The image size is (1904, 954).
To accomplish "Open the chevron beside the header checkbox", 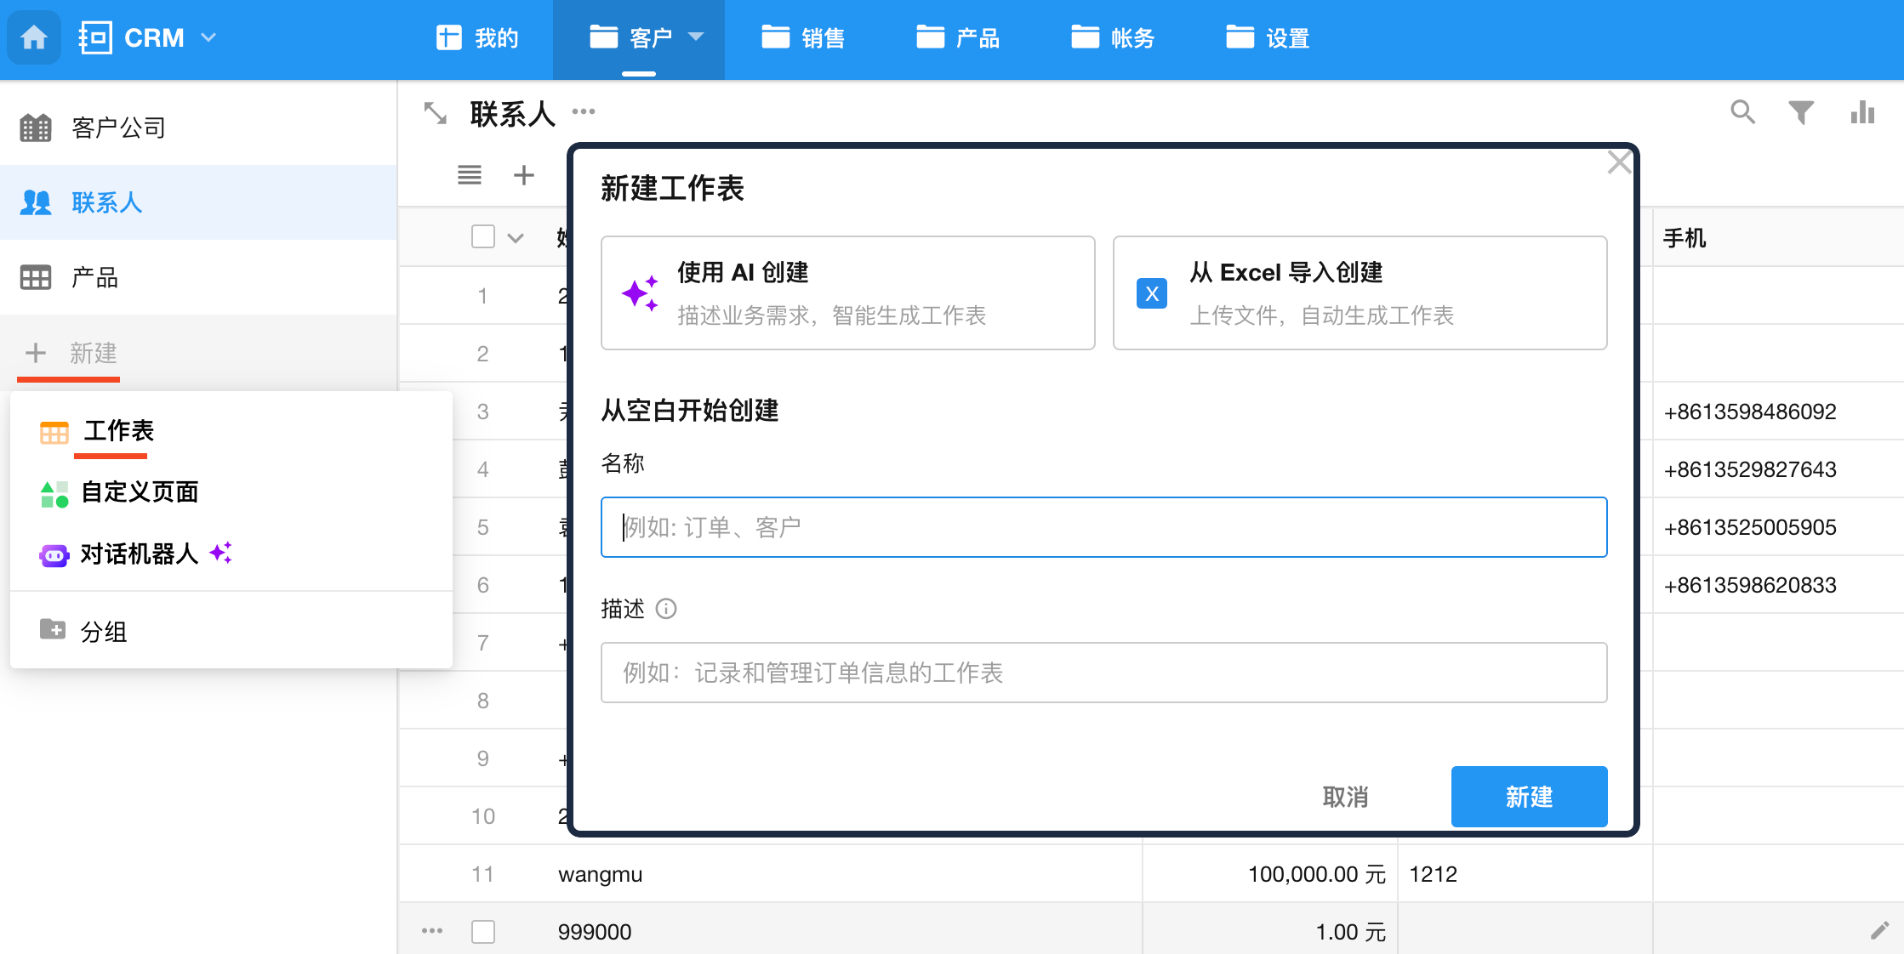I will tap(516, 238).
